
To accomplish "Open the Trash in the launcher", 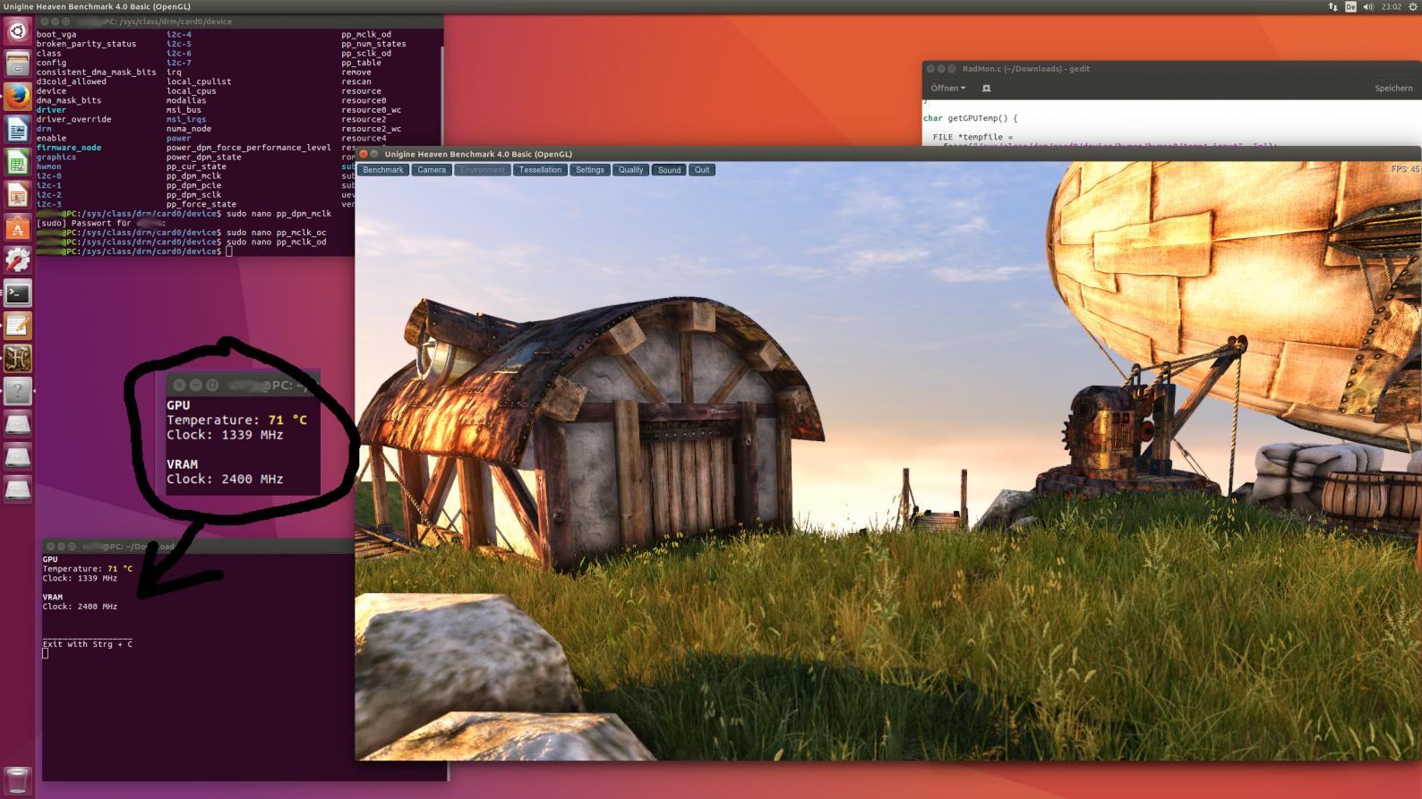I will pos(17,780).
